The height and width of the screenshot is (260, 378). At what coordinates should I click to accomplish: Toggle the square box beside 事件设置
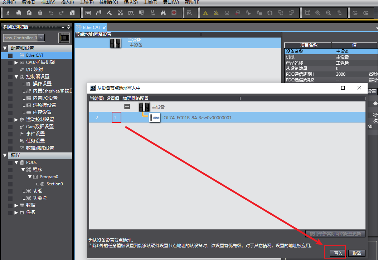click(10, 134)
